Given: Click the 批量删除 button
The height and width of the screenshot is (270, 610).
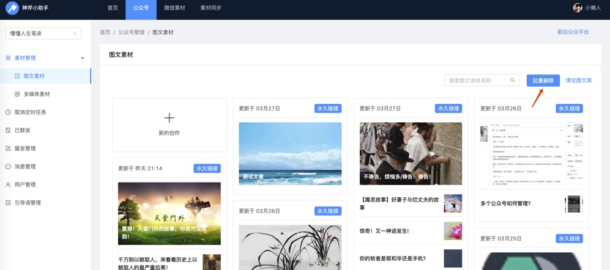Looking at the screenshot, I should [543, 81].
